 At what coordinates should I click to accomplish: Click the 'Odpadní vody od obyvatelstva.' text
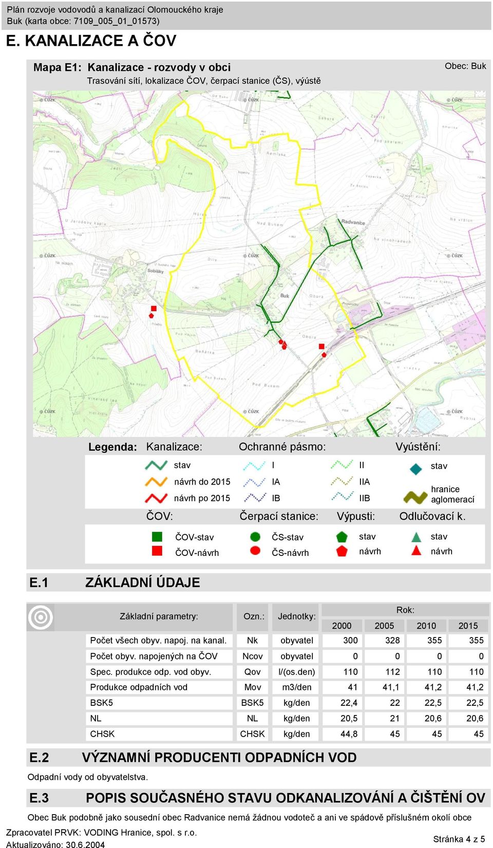click(88, 777)
